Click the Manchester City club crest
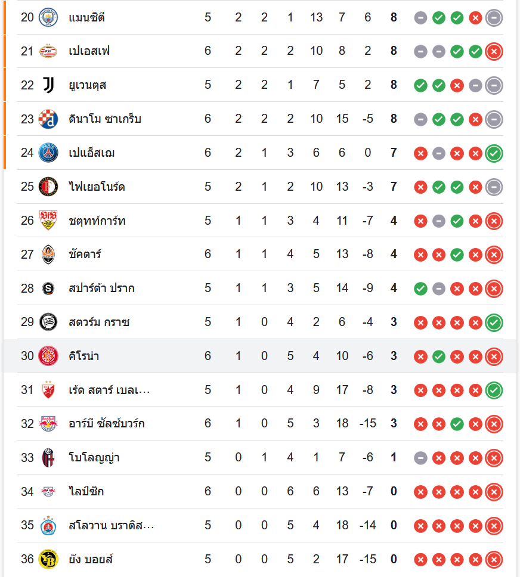 [x=48, y=17]
